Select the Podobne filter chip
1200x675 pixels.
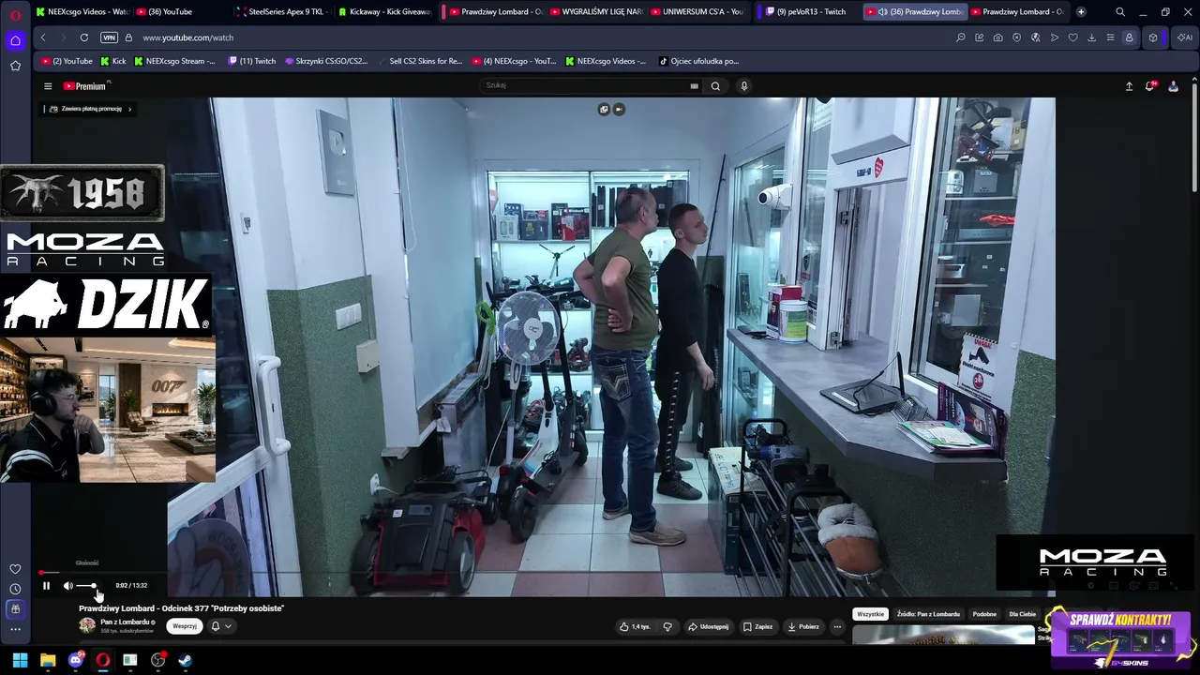click(984, 614)
